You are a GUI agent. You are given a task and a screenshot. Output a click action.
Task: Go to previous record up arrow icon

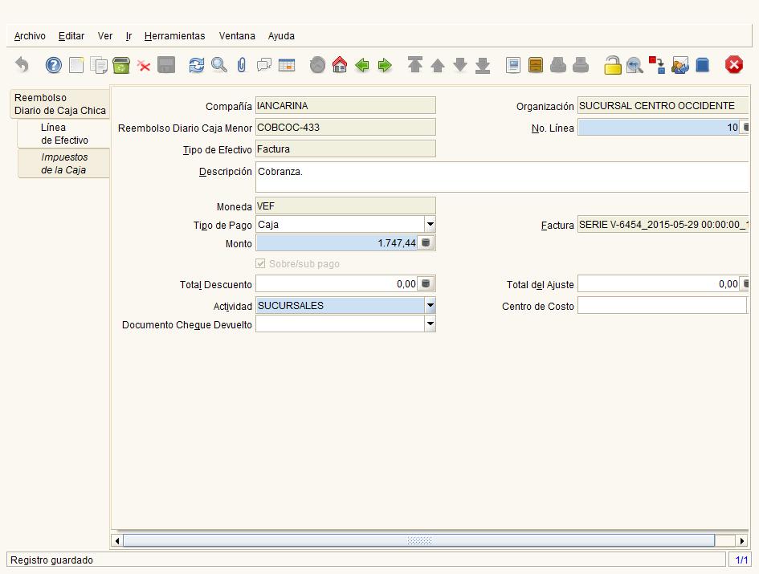coord(438,65)
